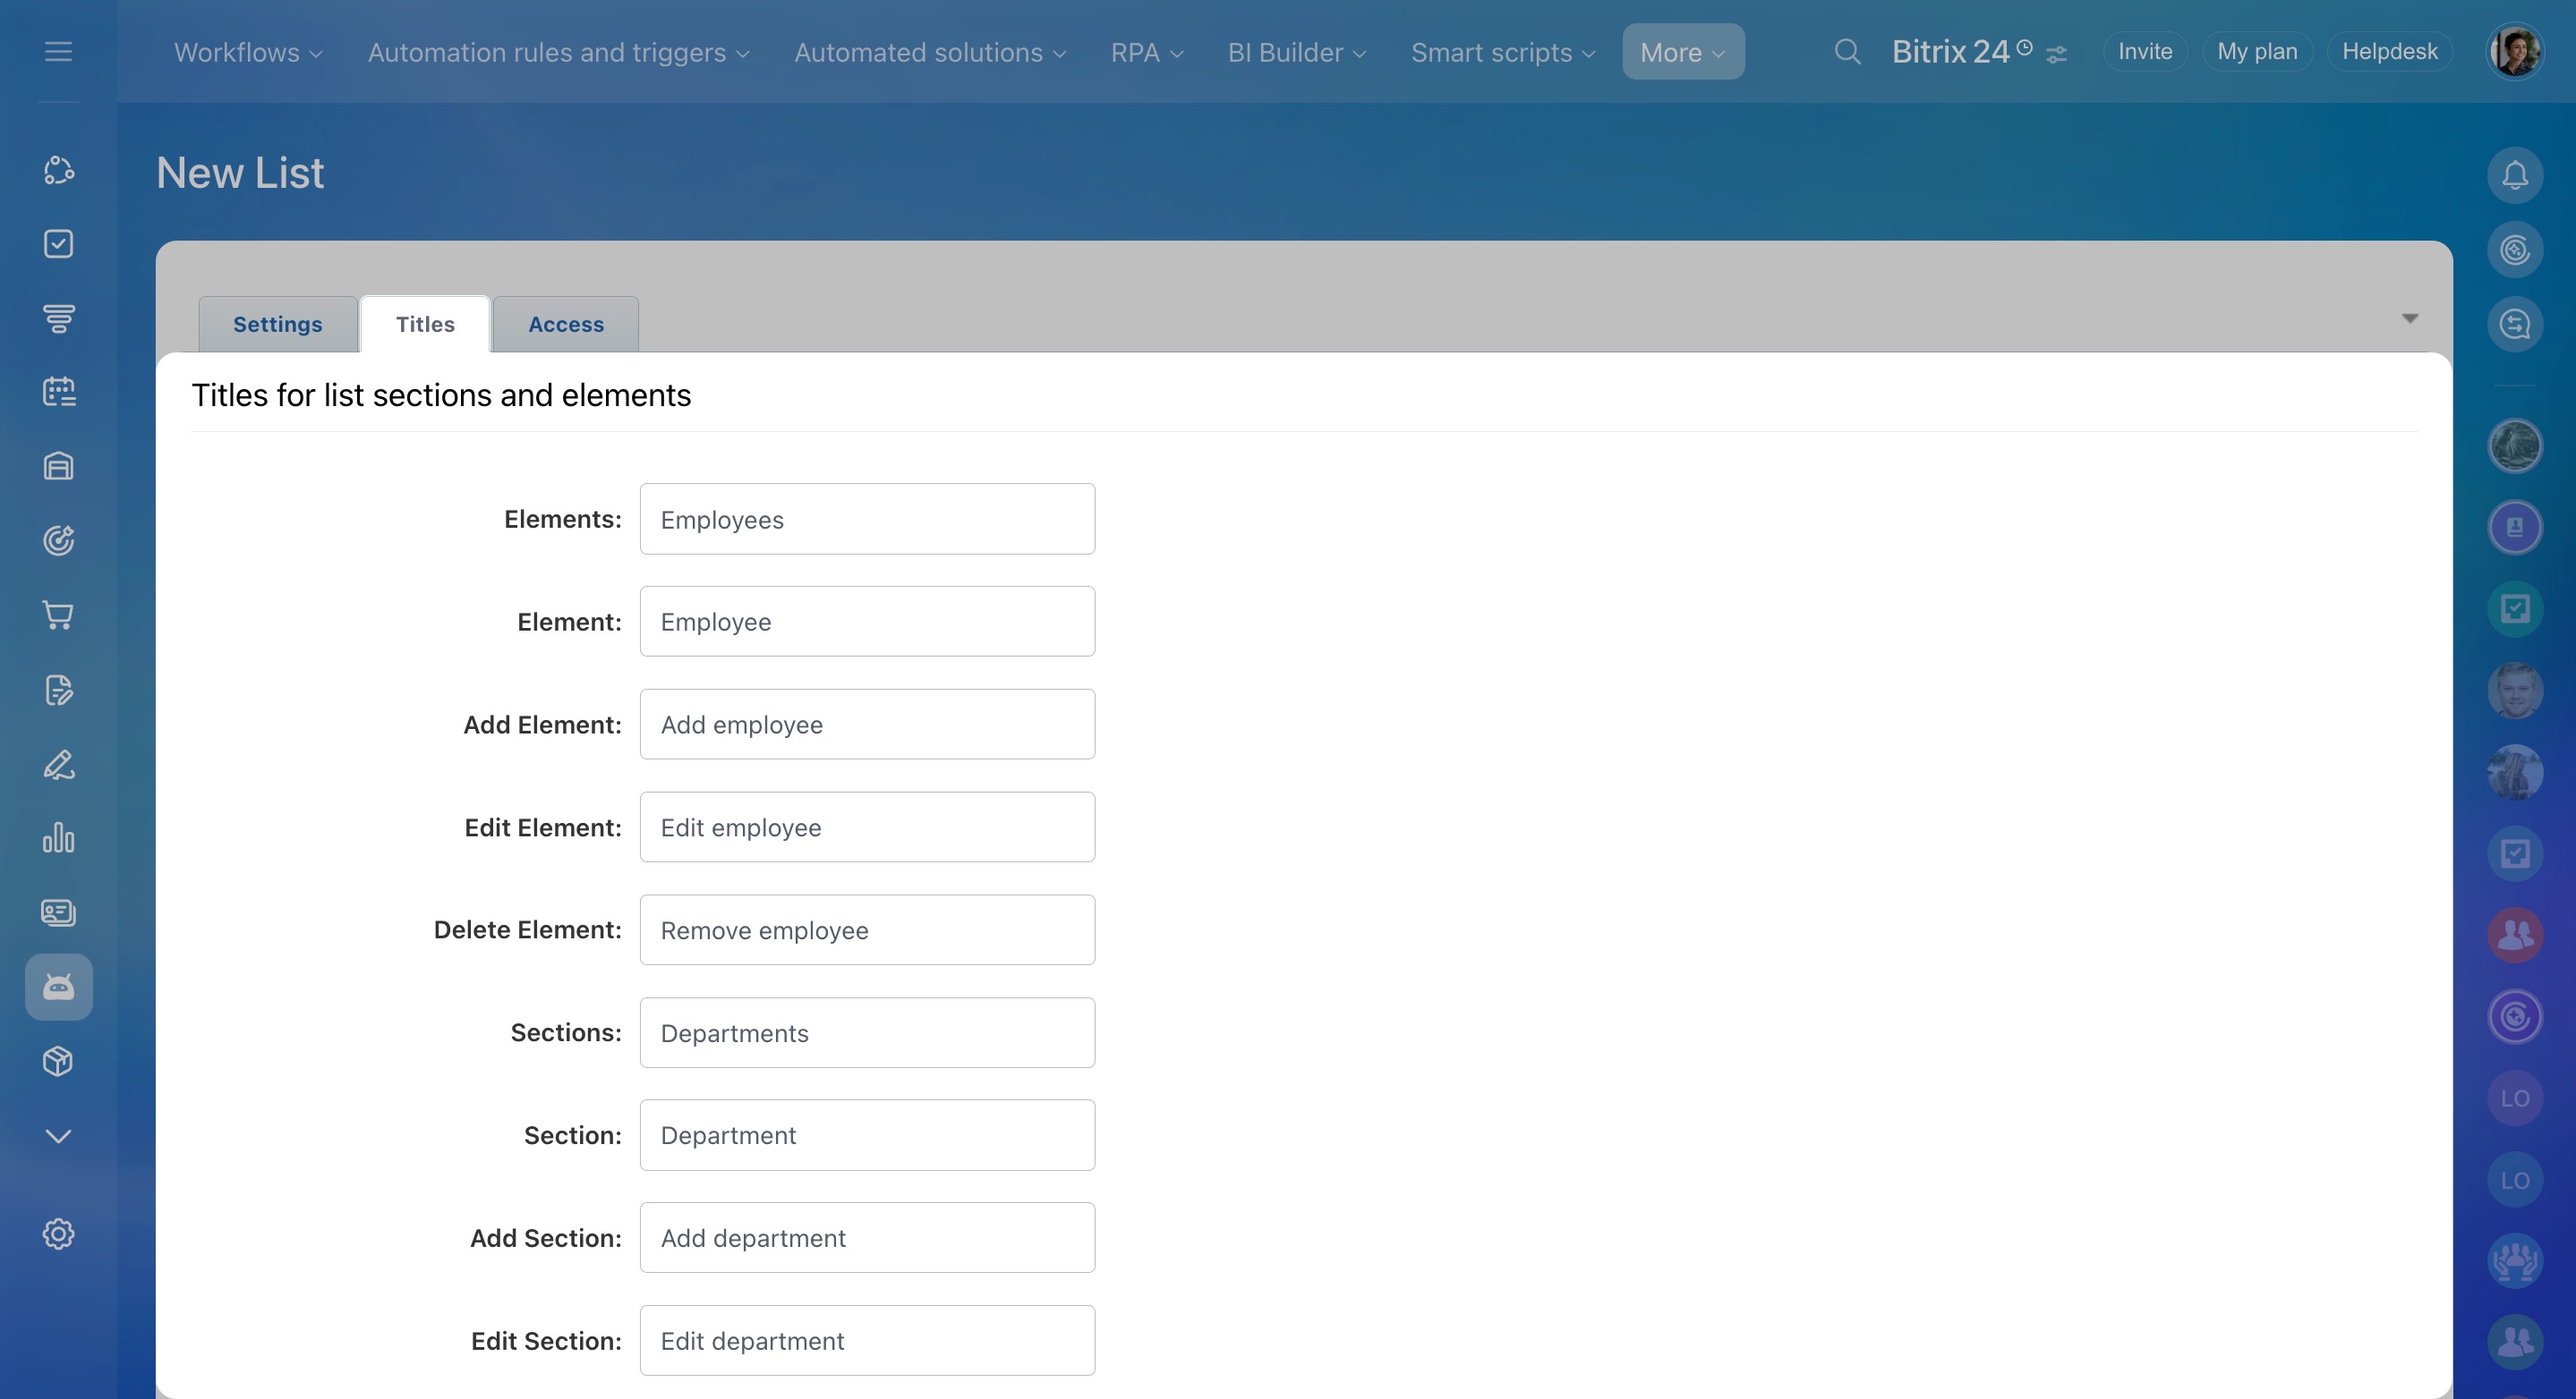2576x1399 pixels.
Task: Open the Goals target sidebar icon
Action: (x=58, y=540)
